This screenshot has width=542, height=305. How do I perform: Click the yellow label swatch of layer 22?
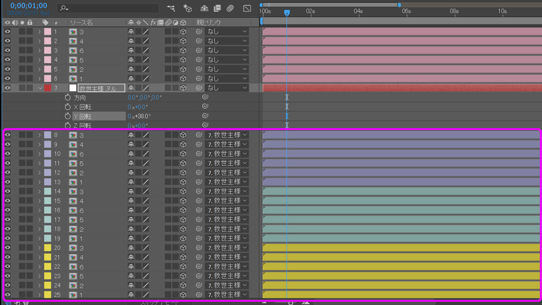48,267
